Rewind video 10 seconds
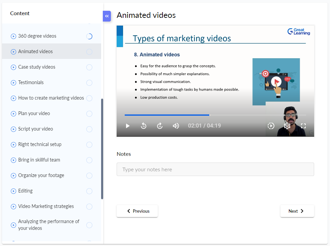 (x=144, y=126)
